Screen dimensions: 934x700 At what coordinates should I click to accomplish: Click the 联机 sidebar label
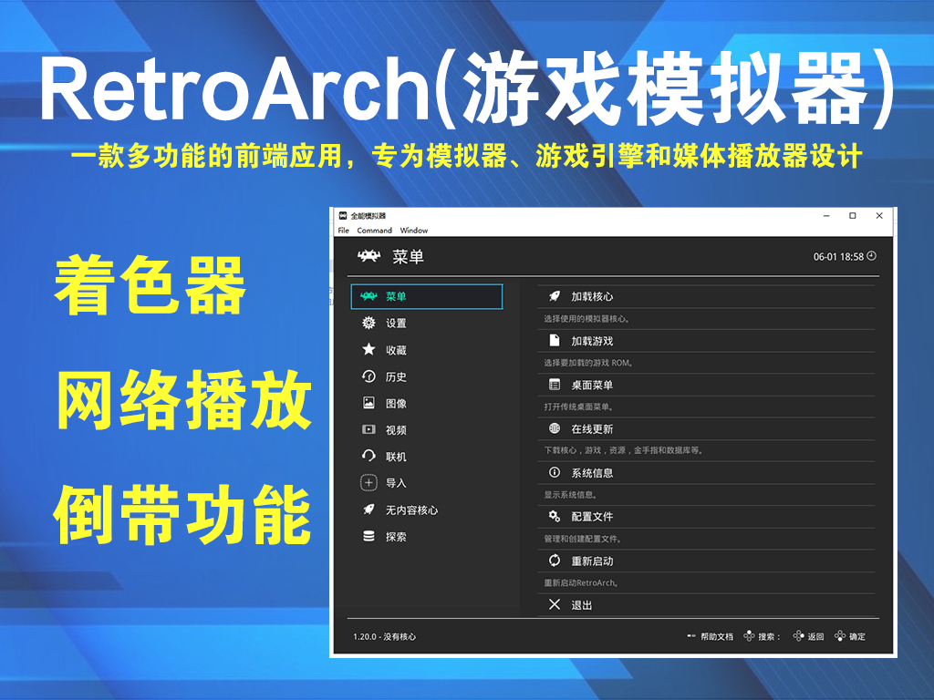[396, 457]
